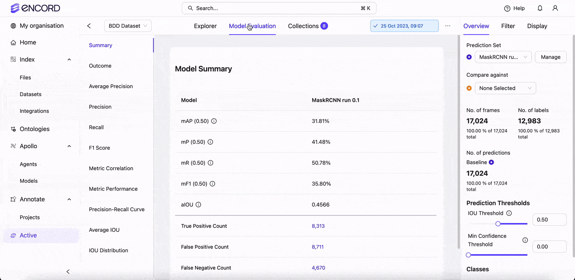Show info for mP (0.50)
The width and height of the screenshot is (575, 280).
point(210,142)
